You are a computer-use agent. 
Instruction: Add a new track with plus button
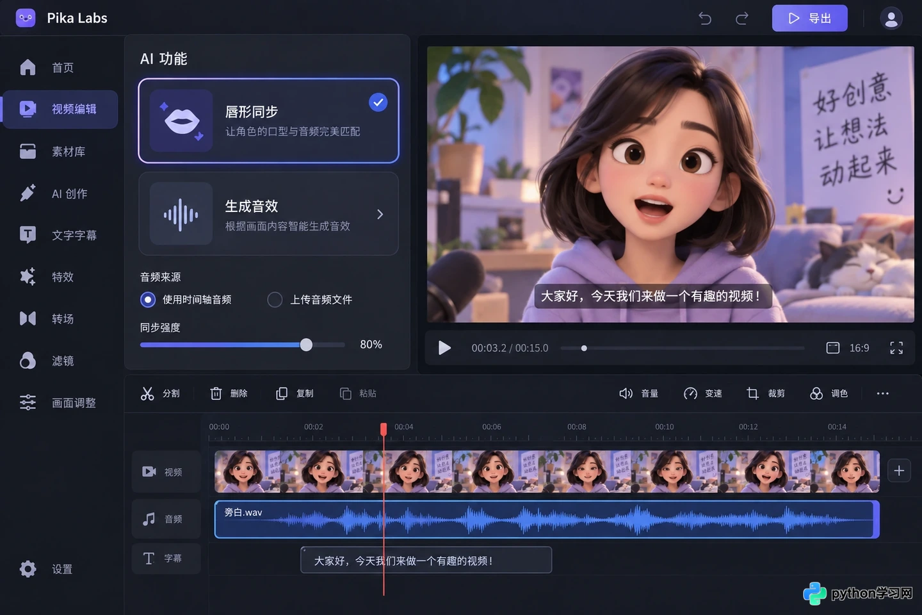pyautogui.click(x=899, y=471)
